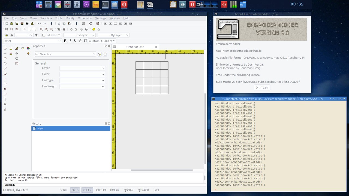Open the Arial font dropdown
The width and height of the screenshot is (349, 196).
(x=33, y=41)
